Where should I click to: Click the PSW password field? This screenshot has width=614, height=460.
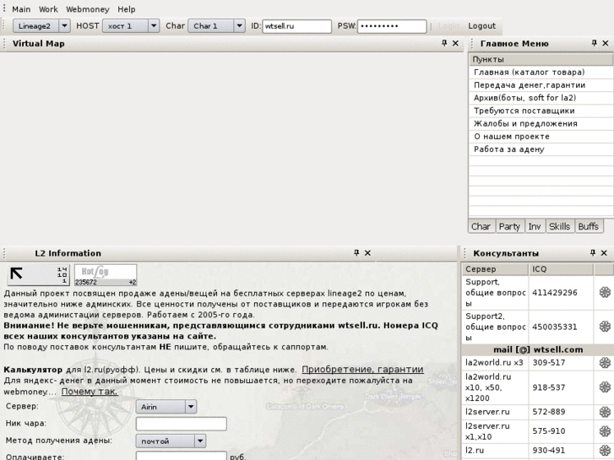pyautogui.click(x=392, y=26)
